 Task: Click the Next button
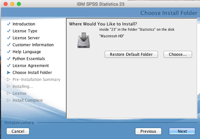[182, 131]
